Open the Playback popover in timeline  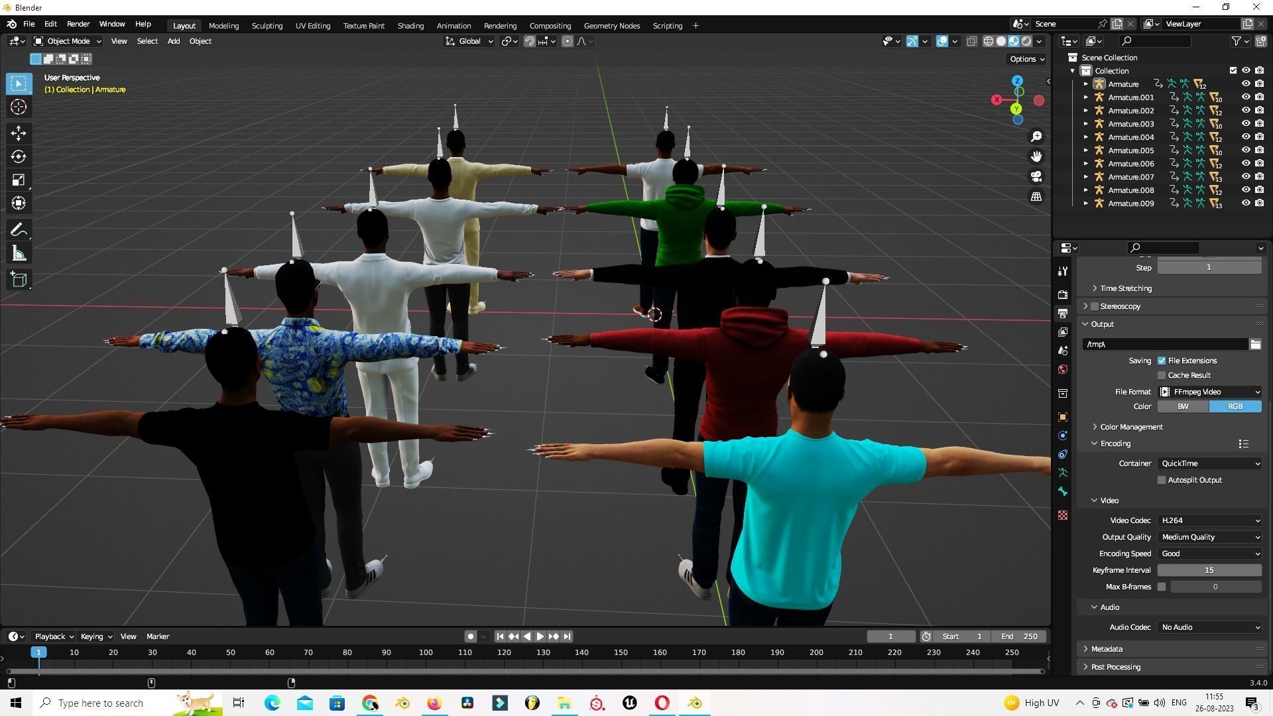click(54, 636)
